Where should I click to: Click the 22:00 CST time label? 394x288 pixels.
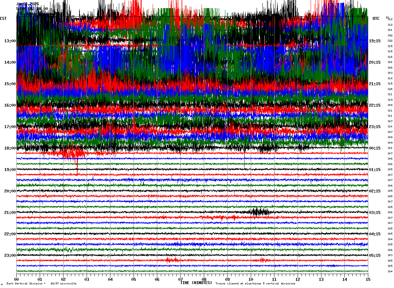10,234
